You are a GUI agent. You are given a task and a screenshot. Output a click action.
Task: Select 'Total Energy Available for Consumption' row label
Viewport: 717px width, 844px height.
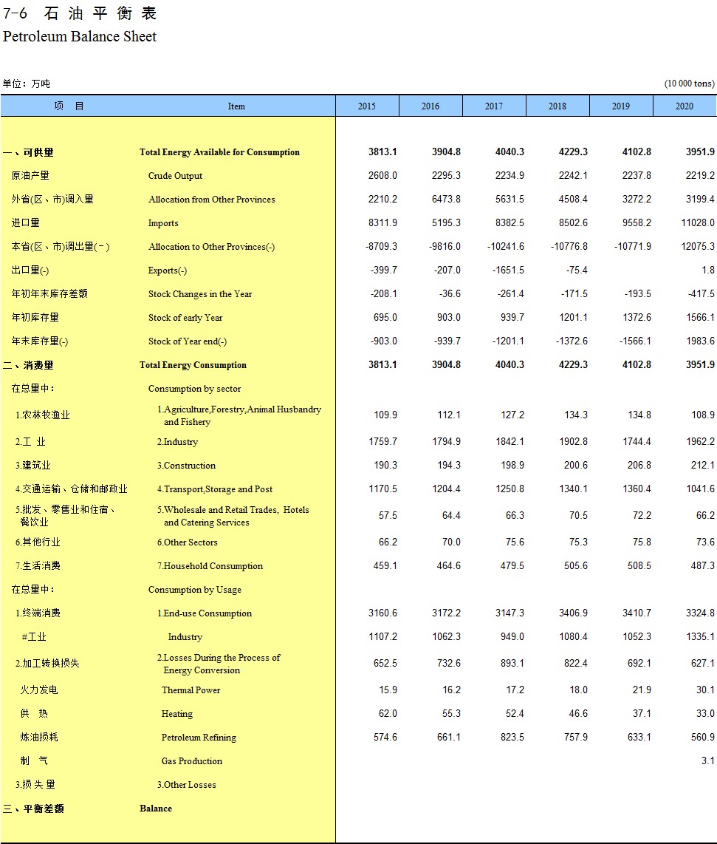[219, 152]
